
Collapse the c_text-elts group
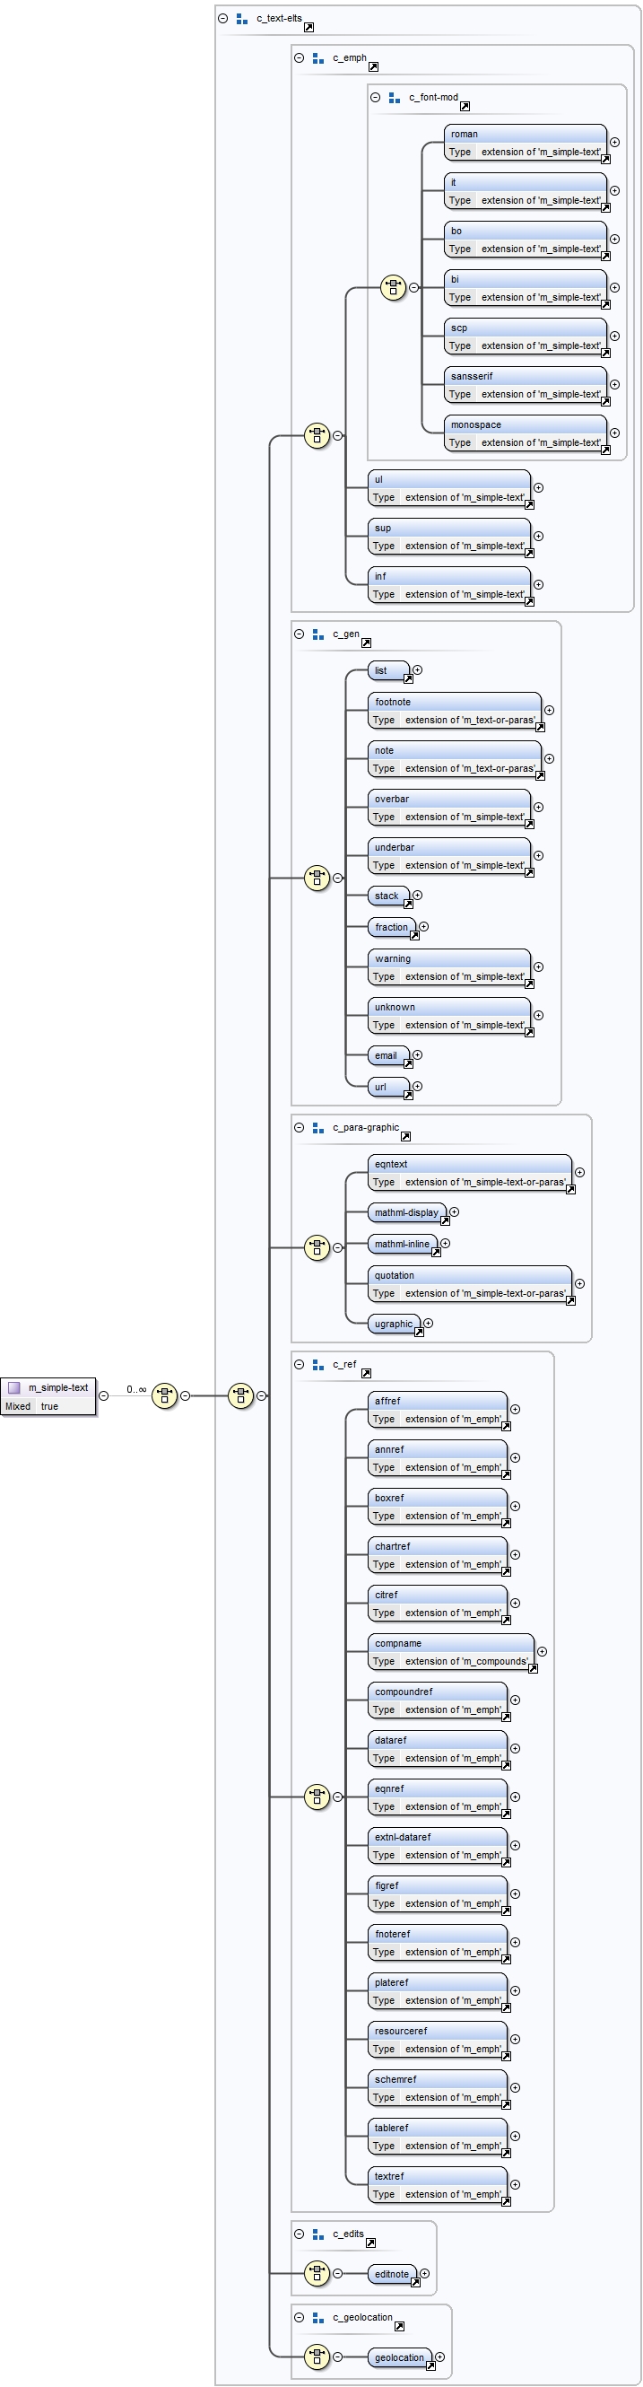pyautogui.click(x=222, y=19)
